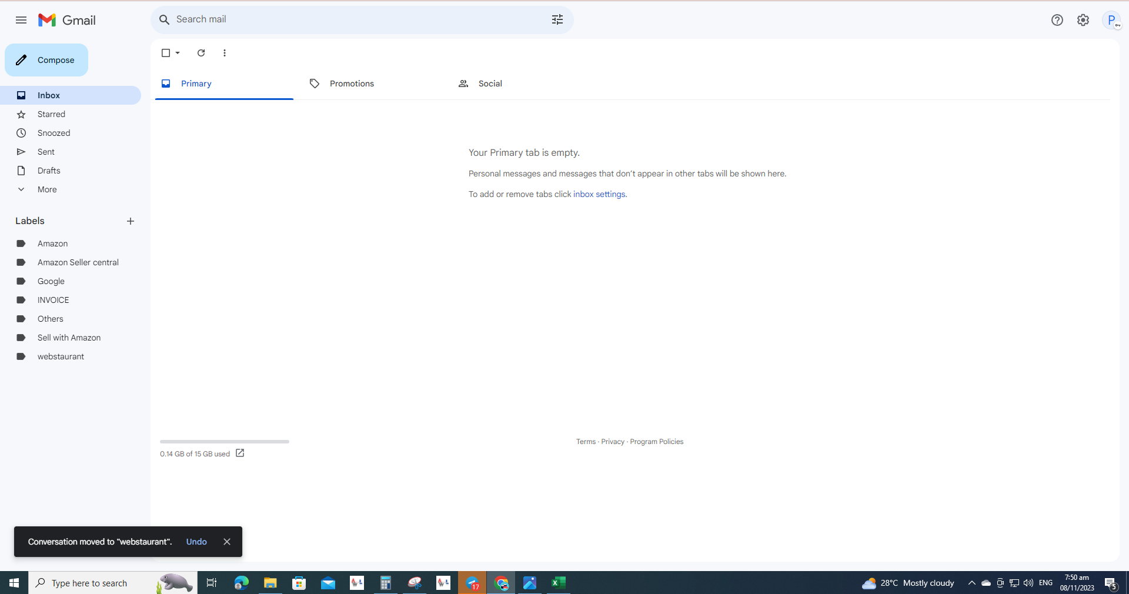Open Mail app from taskbar
1129x594 pixels.
pos(328,583)
